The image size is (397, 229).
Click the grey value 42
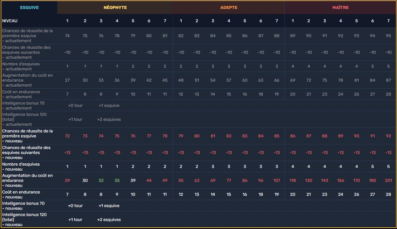pyautogui.click(x=149, y=80)
